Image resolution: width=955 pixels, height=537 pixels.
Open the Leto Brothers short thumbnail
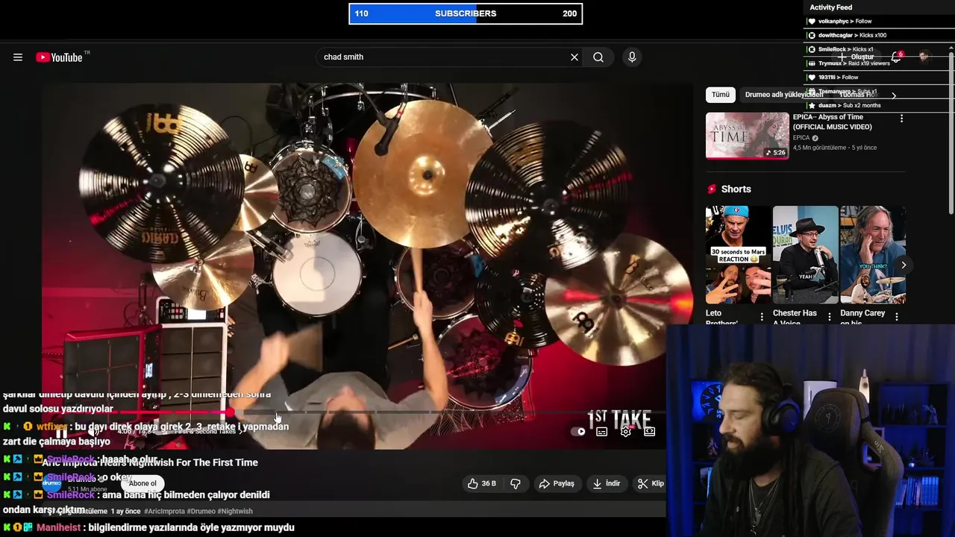[739, 255]
